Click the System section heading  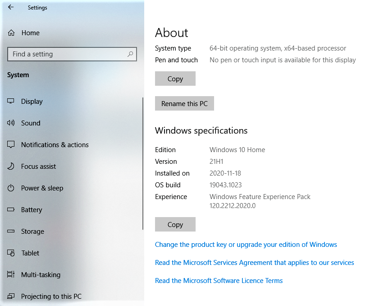(x=18, y=75)
